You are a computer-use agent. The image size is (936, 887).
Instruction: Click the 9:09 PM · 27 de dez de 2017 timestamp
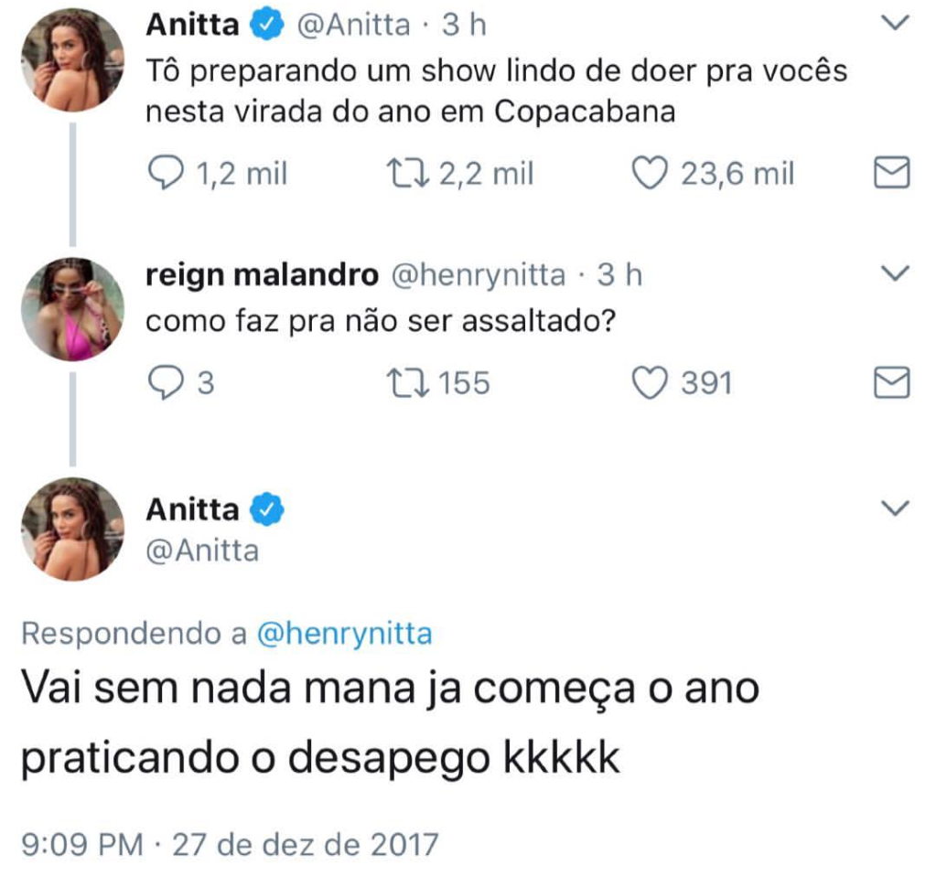(x=230, y=845)
